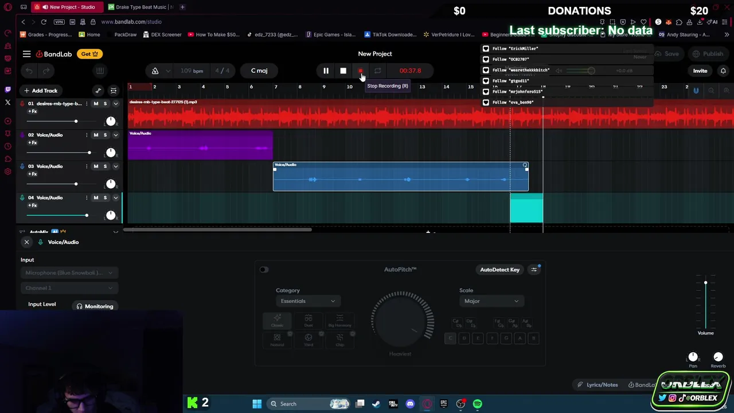This screenshot has width=734, height=413.
Task: Solo track 04 Voice/Audio
Action: tap(105, 197)
